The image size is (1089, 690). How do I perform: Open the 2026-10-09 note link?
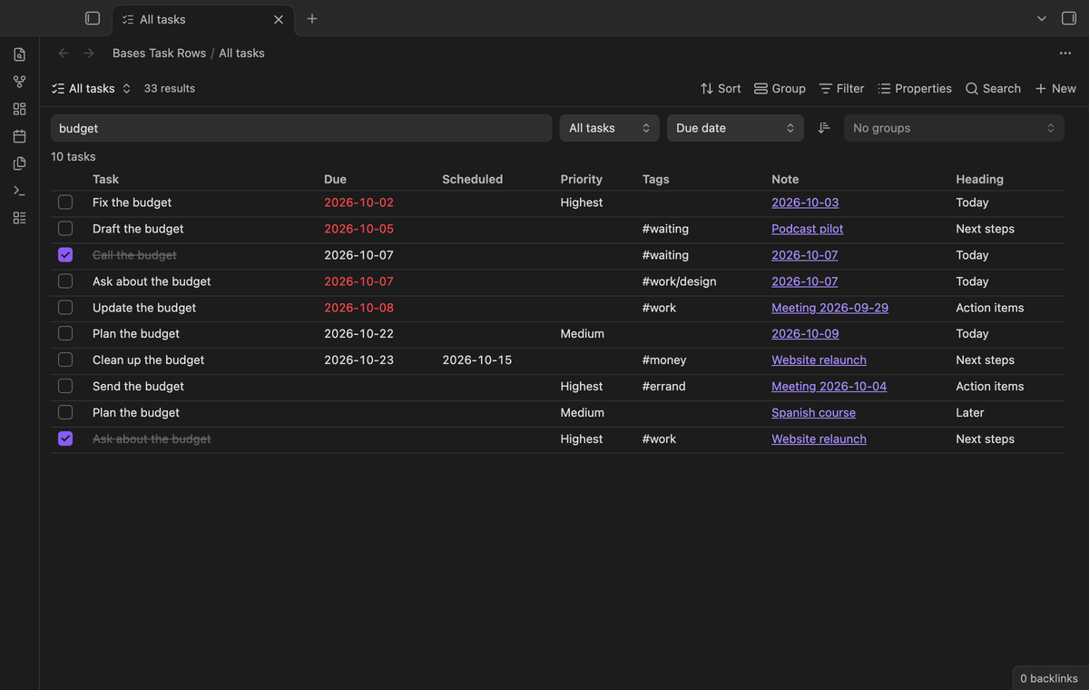click(x=805, y=333)
